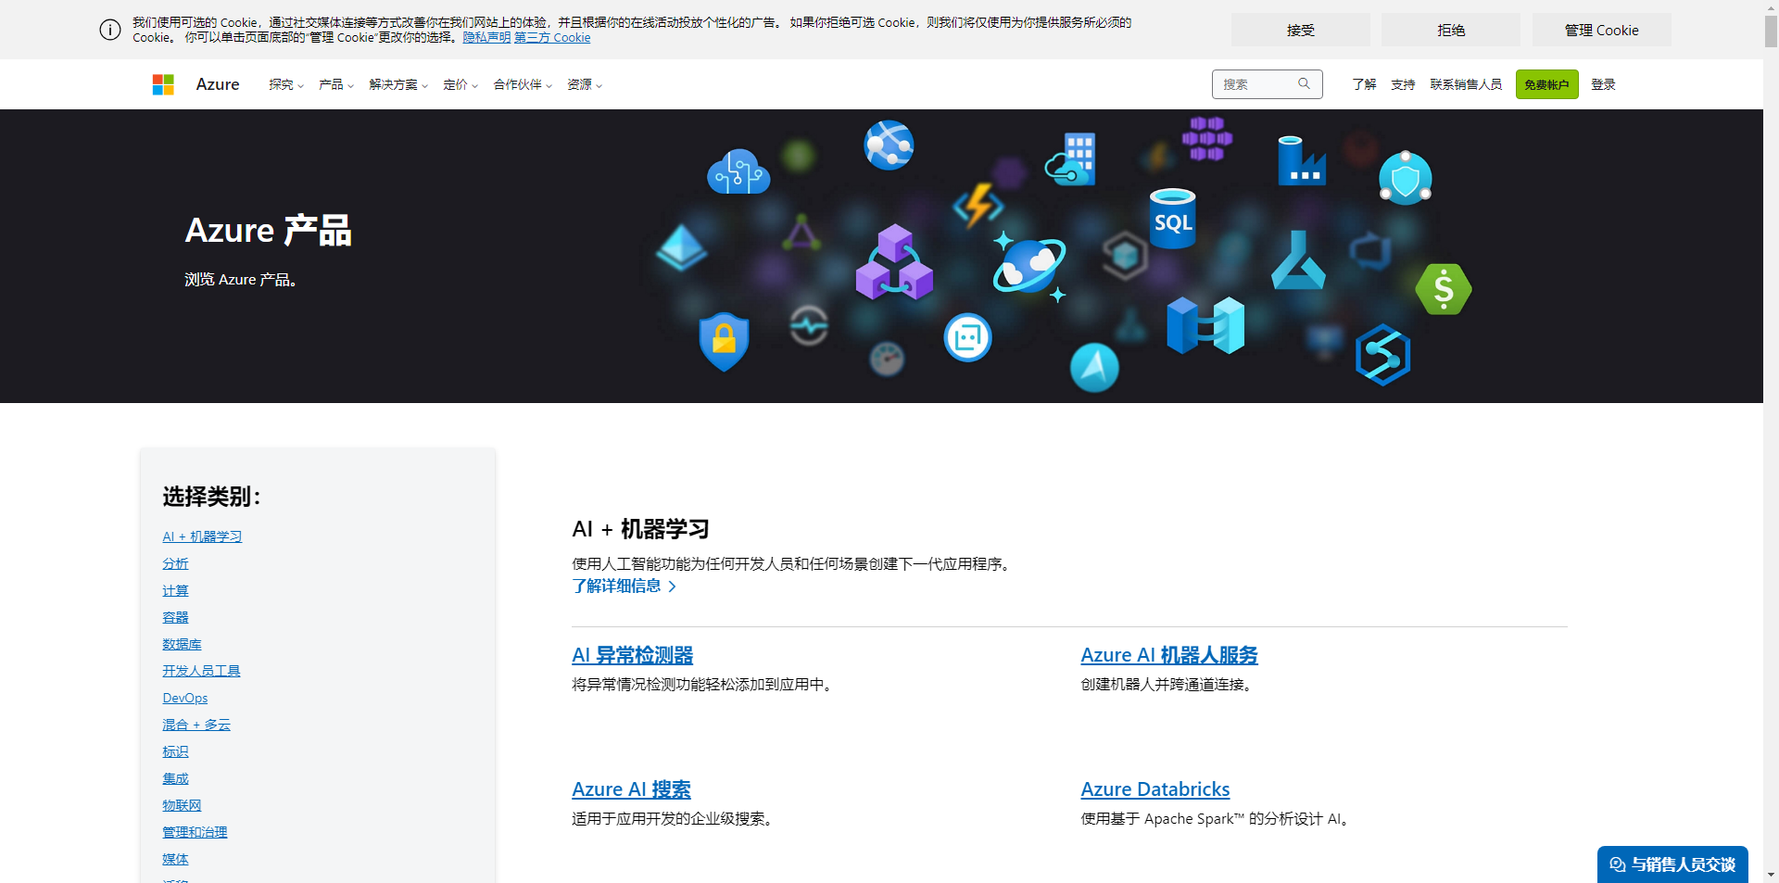1779x883 pixels.
Task: Expand the 解决方案 navigation menu
Action: 398,84
